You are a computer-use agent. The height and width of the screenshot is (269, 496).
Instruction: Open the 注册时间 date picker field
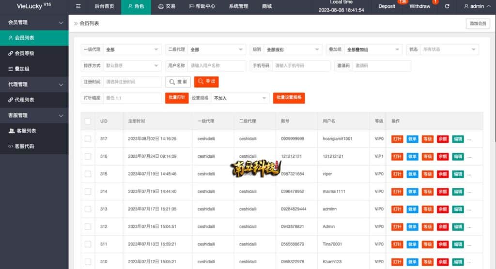(x=132, y=82)
